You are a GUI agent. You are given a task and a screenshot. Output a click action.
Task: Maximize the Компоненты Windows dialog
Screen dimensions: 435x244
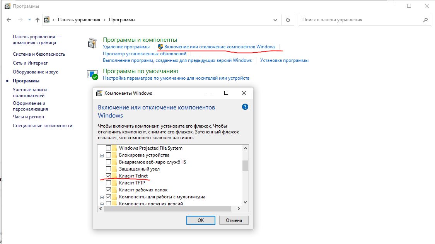click(x=226, y=93)
